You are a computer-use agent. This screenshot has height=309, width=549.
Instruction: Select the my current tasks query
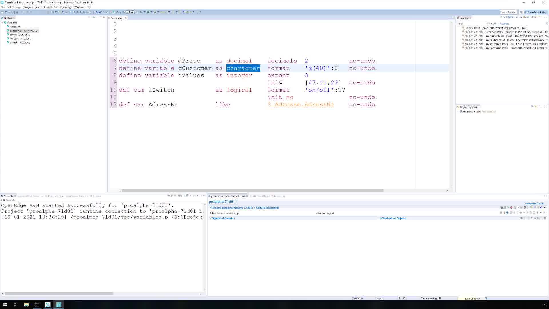(505, 36)
